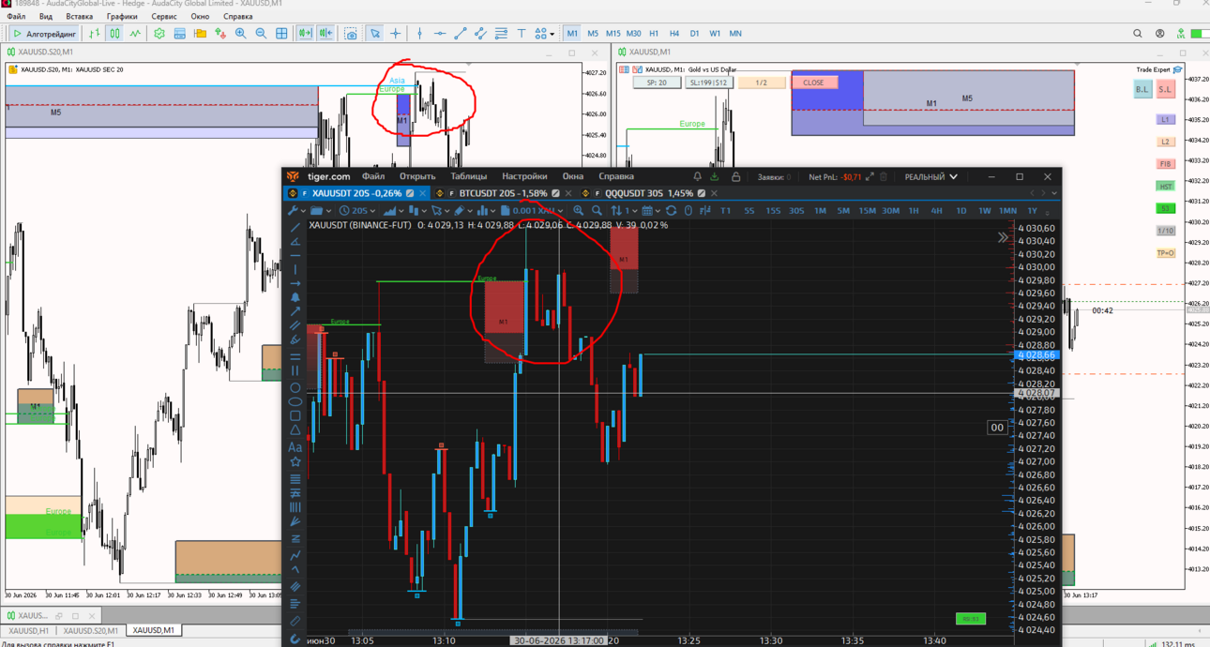Select H1 timeframe in MetaTrader toolbar
The image size is (1210, 647).
pos(654,34)
